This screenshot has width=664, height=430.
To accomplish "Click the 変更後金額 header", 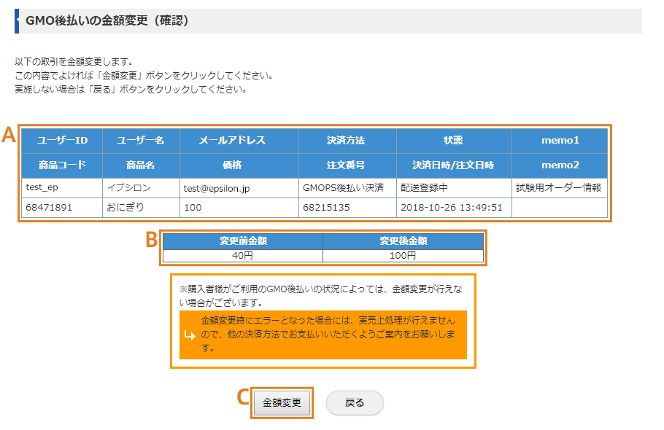I will [403, 241].
